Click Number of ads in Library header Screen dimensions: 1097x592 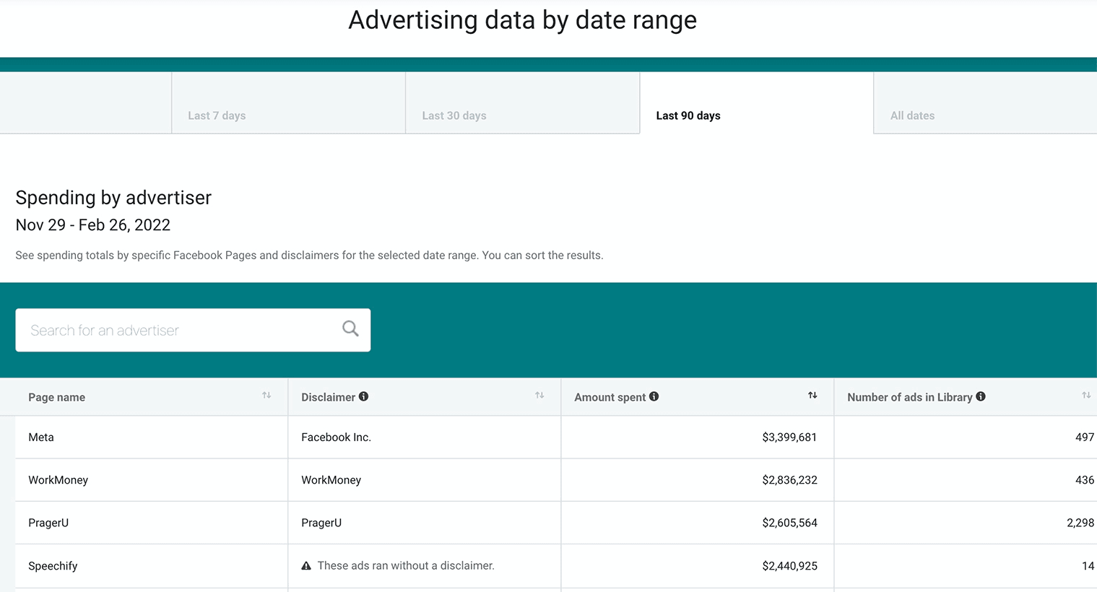910,397
